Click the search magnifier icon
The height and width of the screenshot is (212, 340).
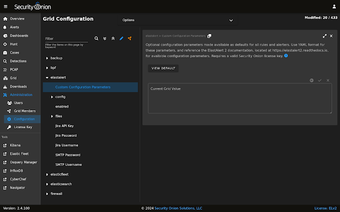(x=96, y=39)
